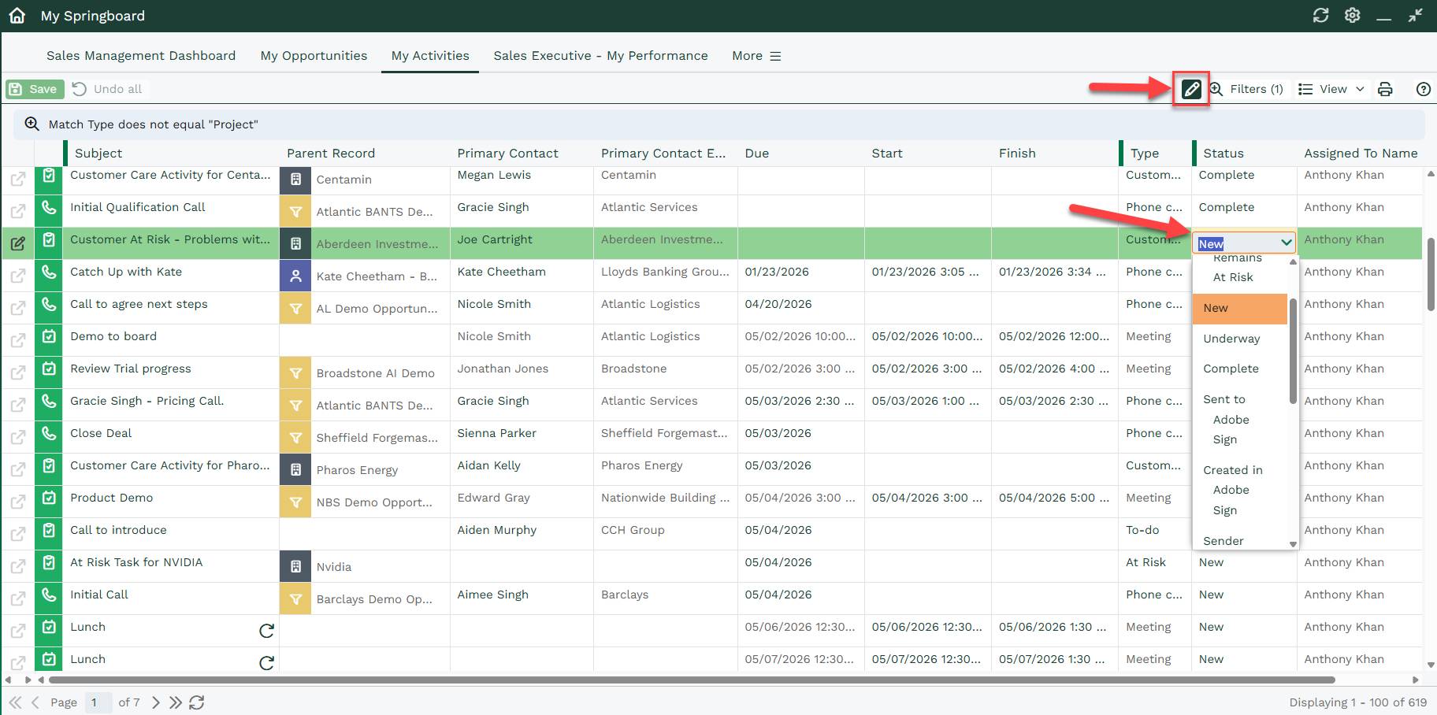Click the refresh icon next to page controls
The width and height of the screenshot is (1437, 715).
[x=197, y=702]
